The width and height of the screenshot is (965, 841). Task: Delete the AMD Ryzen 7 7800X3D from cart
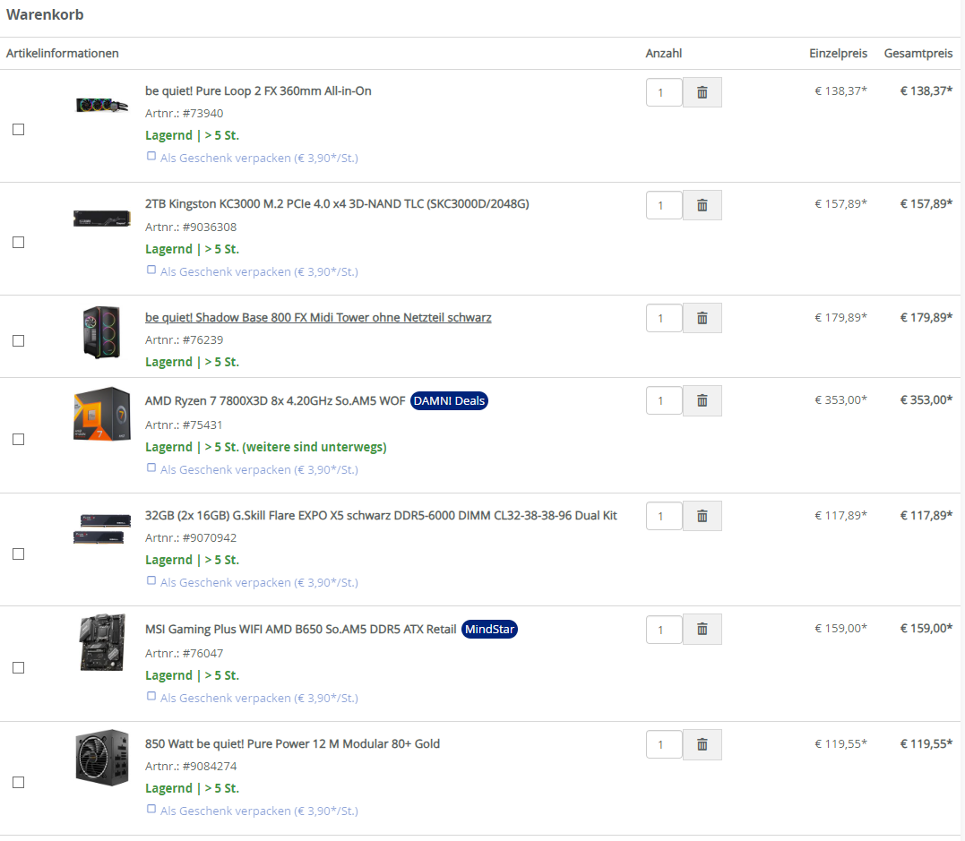pyautogui.click(x=702, y=401)
